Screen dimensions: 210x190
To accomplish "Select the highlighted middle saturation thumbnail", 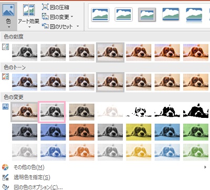I will click(110, 53).
